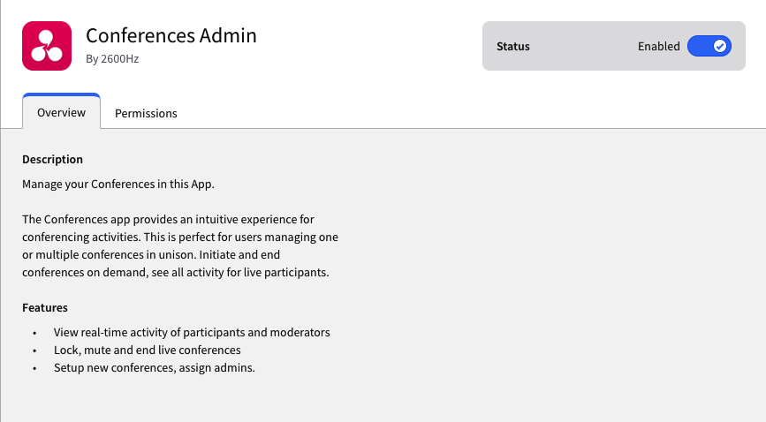
Task: Click the Description heading
Action: [x=52, y=159]
